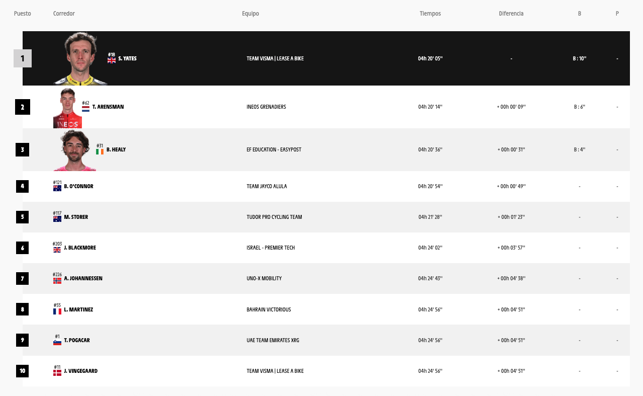Open Uno-X Mobility team link
The height and width of the screenshot is (396, 643).
point(264,278)
